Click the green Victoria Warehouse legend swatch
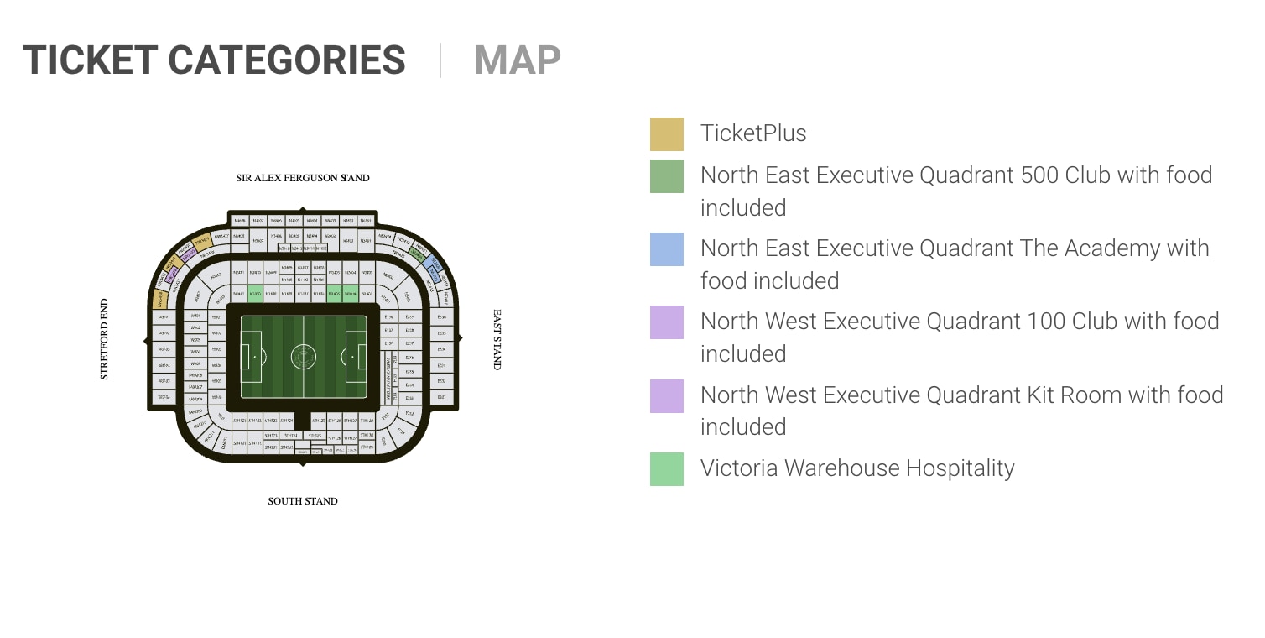 (x=666, y=469)
